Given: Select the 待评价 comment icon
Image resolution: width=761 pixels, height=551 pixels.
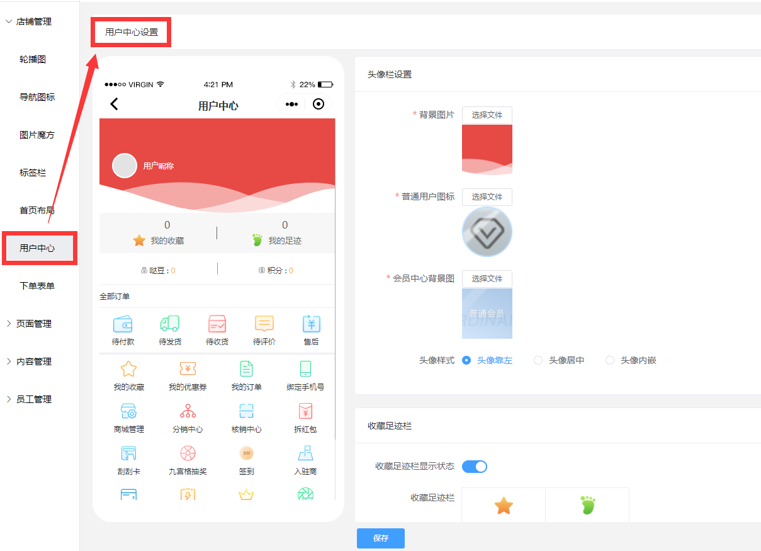Looking at the screenshot, I should (264, 324).
